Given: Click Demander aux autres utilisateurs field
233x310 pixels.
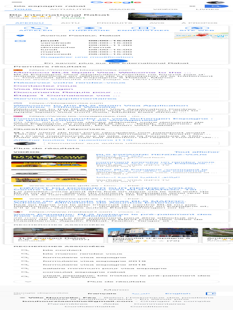Looking at the screenshot, I should tap(132, 143).
